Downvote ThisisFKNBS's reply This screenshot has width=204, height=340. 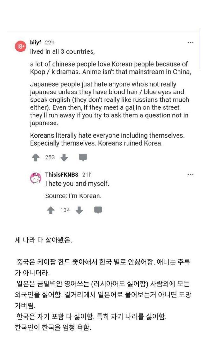tap(79, 210)
